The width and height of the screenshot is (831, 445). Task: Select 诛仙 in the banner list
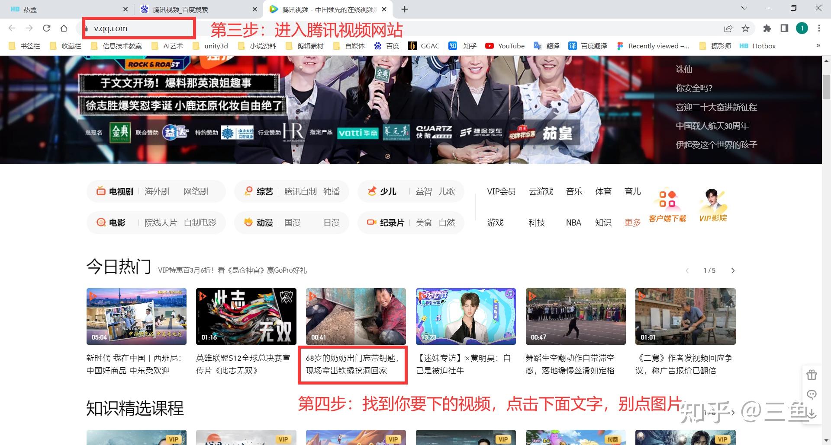(684, 69)
